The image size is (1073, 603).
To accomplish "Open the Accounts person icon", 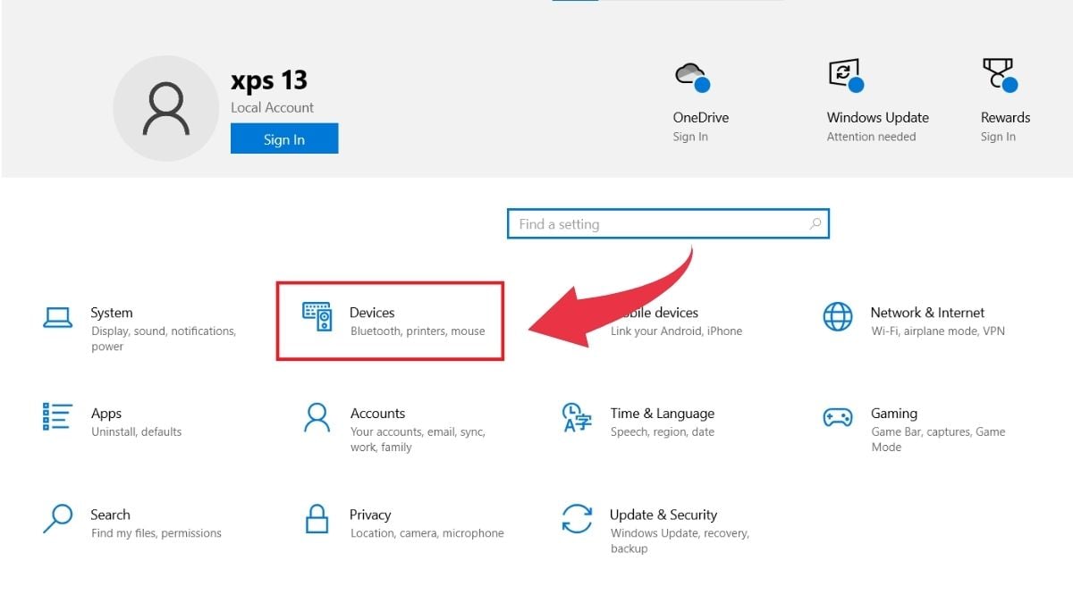I will coord(317,417).
